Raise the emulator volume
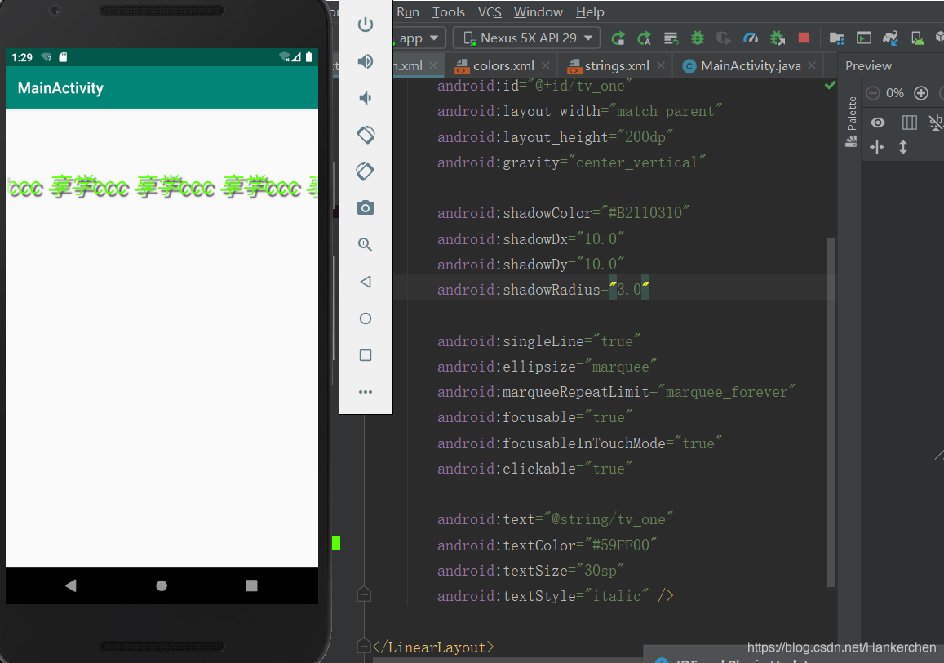This screenshot has height=663, width=944. click(x=366, y=61)
